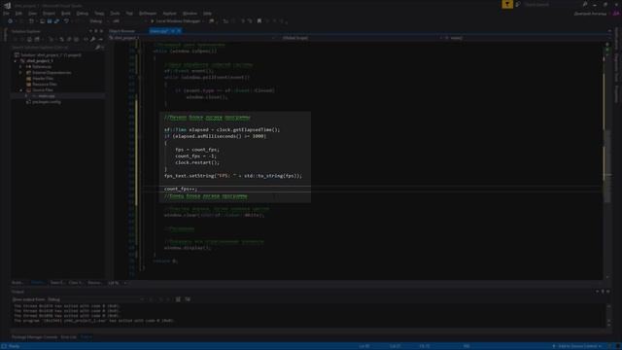Select the Output tab at bottom
622x350 pixels.
[x=86, y=337]
